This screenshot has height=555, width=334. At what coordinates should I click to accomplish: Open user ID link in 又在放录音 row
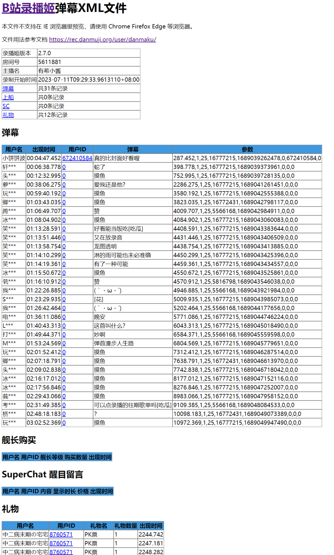click(64, 237)
